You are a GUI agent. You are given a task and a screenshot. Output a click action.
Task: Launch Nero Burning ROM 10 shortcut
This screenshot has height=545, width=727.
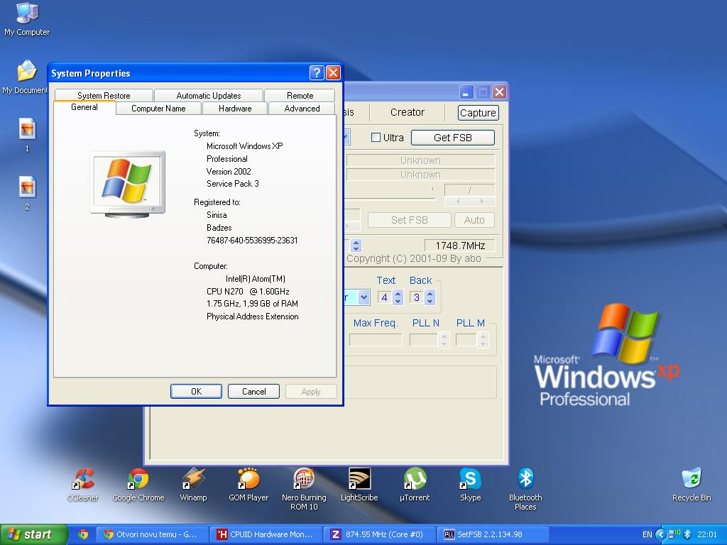pos(304,490)
